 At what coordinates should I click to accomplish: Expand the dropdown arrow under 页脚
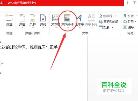[x=33, y=28]
